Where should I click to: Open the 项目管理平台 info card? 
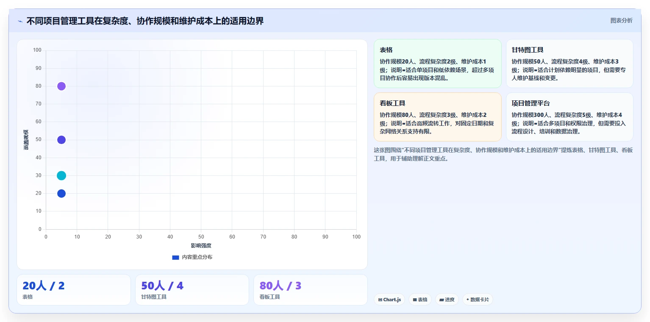(569, 117)
